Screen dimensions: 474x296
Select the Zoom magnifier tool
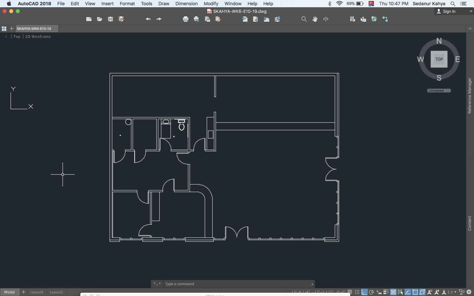[304, 19]
